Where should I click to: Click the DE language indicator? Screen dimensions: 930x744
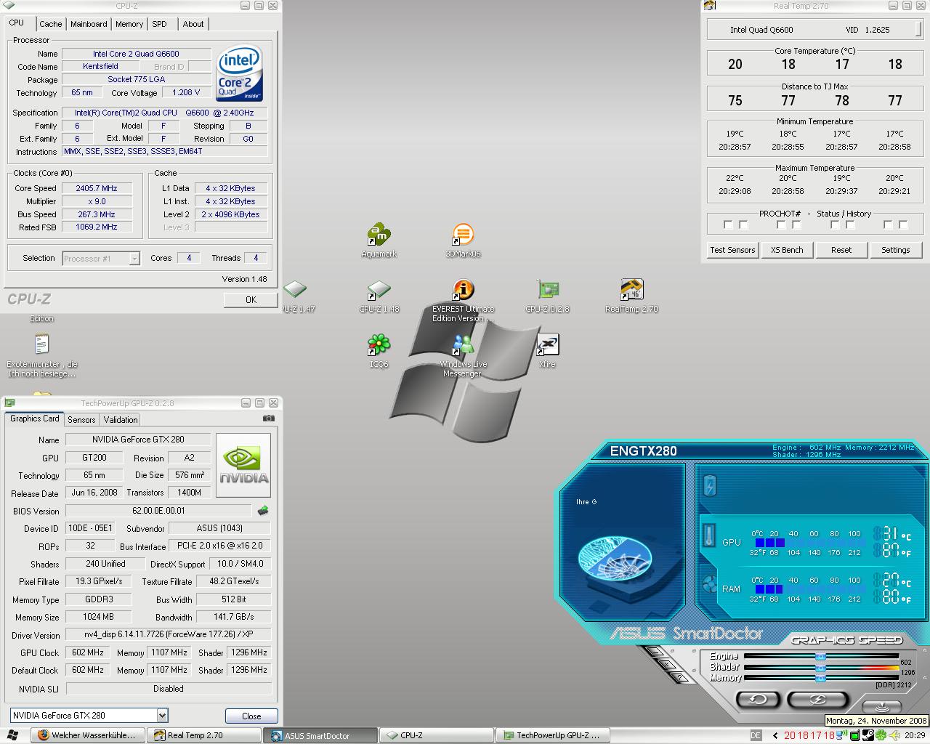click(x=756, y=735)
